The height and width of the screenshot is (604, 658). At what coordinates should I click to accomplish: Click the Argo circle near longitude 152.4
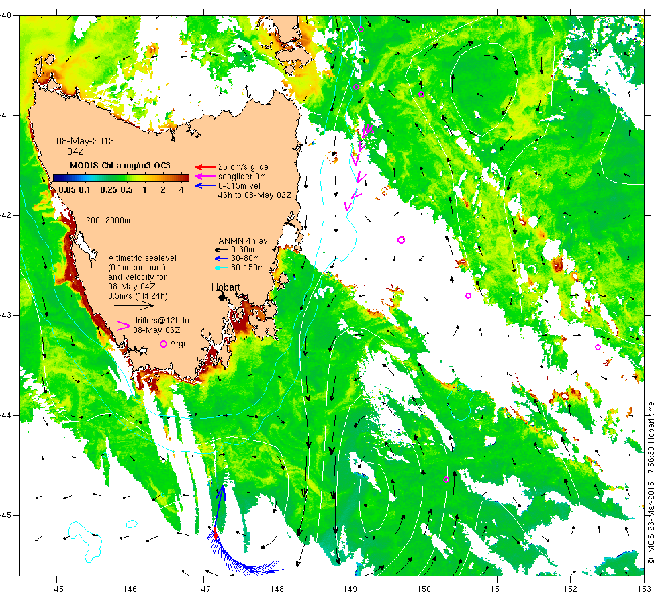coord(598,348)
